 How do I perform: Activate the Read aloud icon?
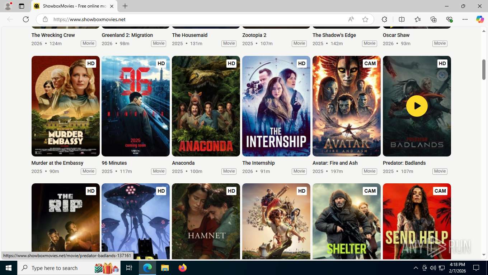[351, 19]
